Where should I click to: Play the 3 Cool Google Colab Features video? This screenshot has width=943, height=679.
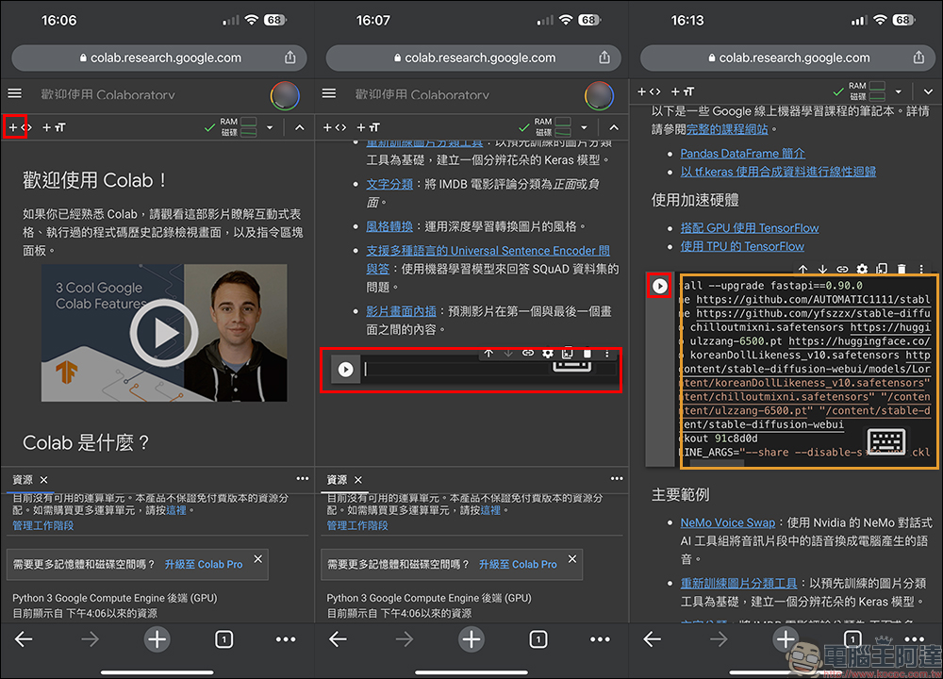163,333
